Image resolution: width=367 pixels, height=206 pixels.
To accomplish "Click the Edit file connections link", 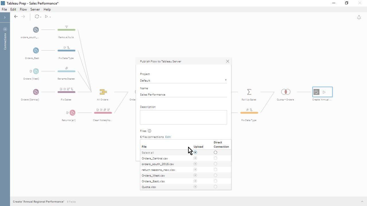I will pos(168,137).
